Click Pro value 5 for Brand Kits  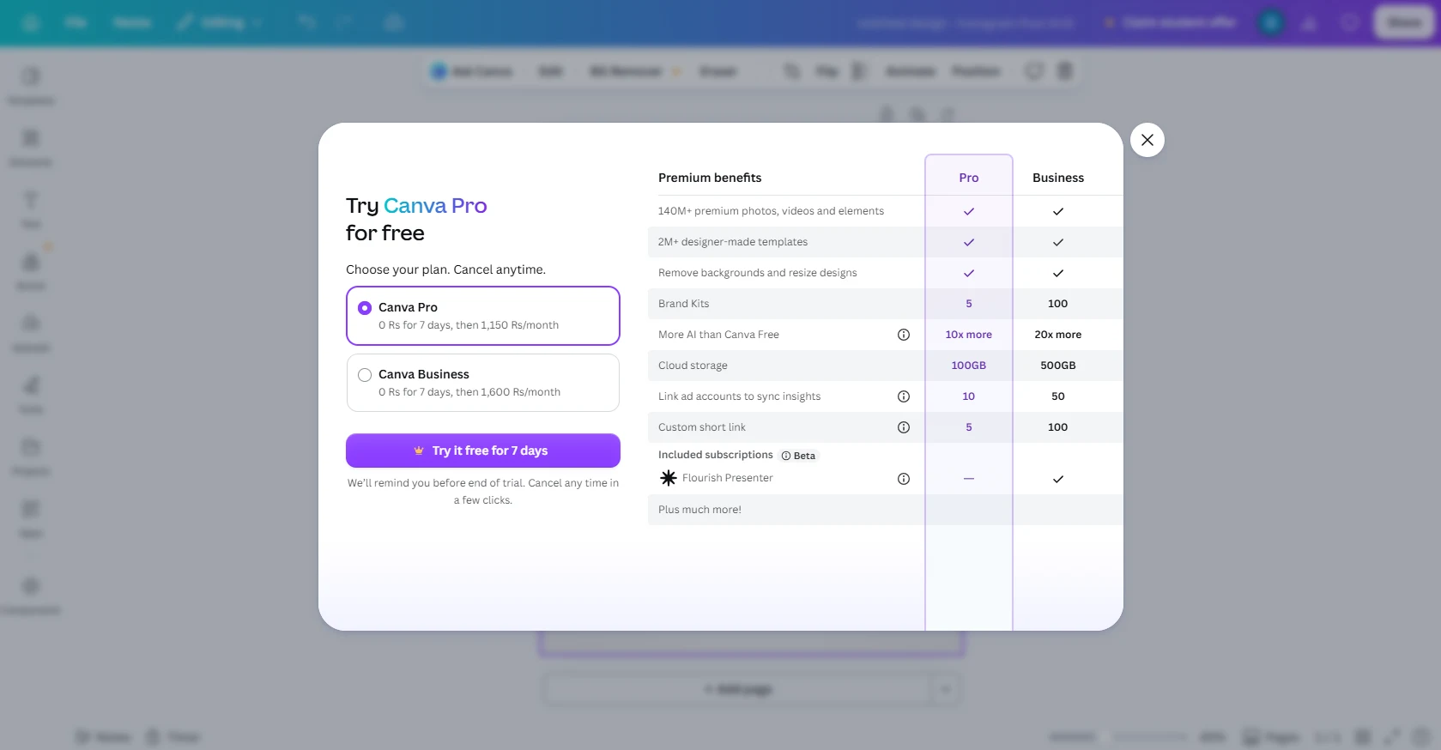tap(969, 304)
